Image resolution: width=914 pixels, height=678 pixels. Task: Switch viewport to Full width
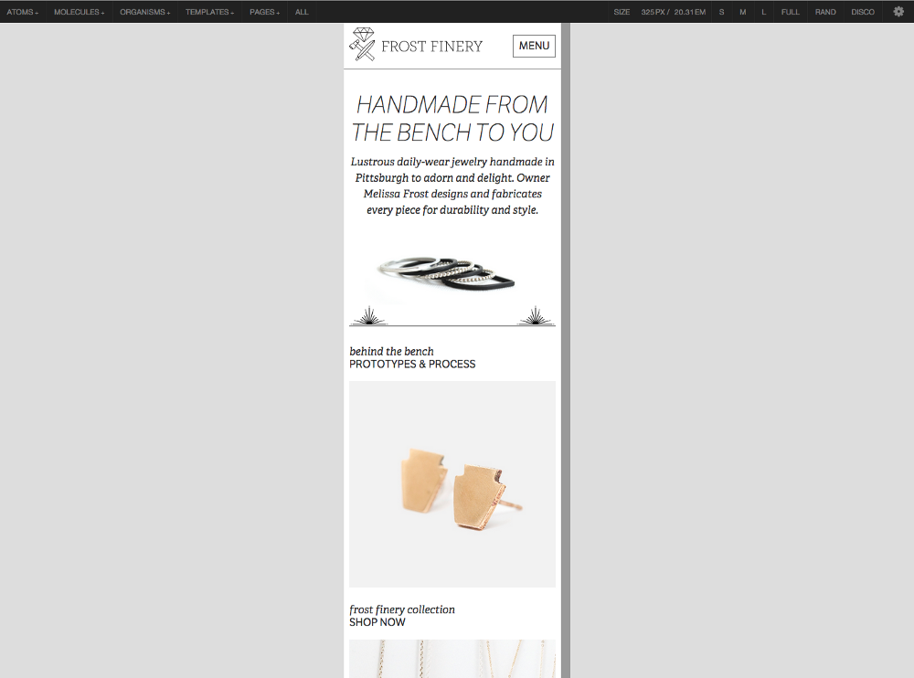tap(791, 12)
